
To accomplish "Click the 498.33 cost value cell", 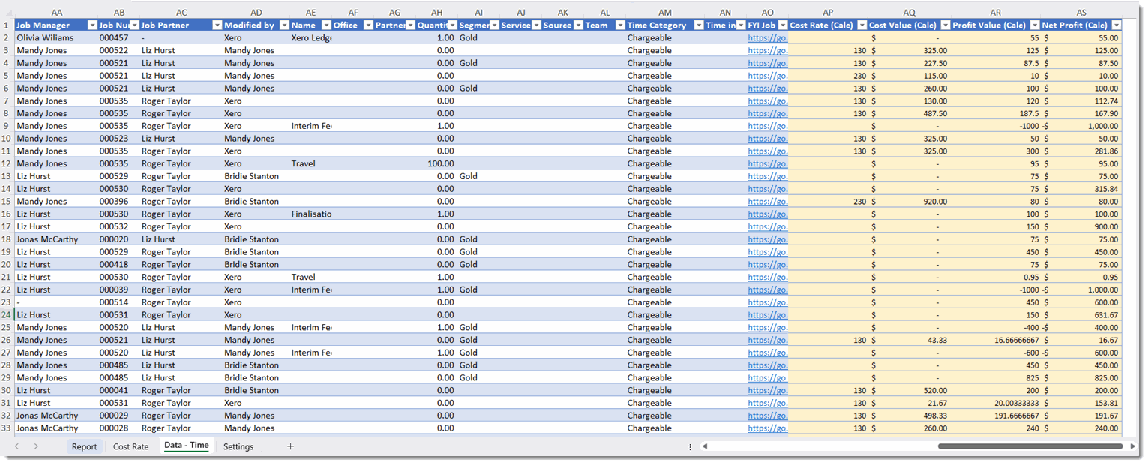I will (x=909, y=415).
